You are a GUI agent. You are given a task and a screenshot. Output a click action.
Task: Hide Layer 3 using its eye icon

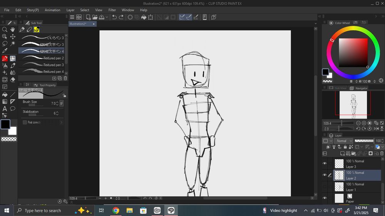point(325,164)
